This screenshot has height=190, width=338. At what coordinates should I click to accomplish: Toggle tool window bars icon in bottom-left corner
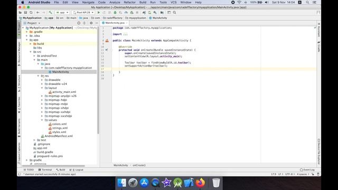click(20, 174)
